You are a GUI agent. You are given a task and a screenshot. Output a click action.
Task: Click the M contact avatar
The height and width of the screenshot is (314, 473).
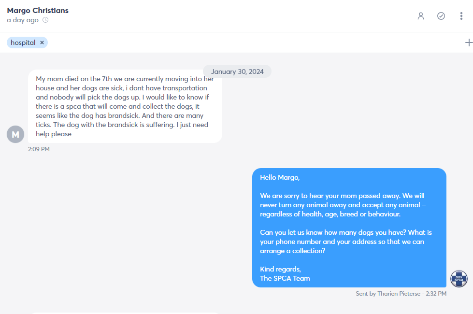[15, 134]
